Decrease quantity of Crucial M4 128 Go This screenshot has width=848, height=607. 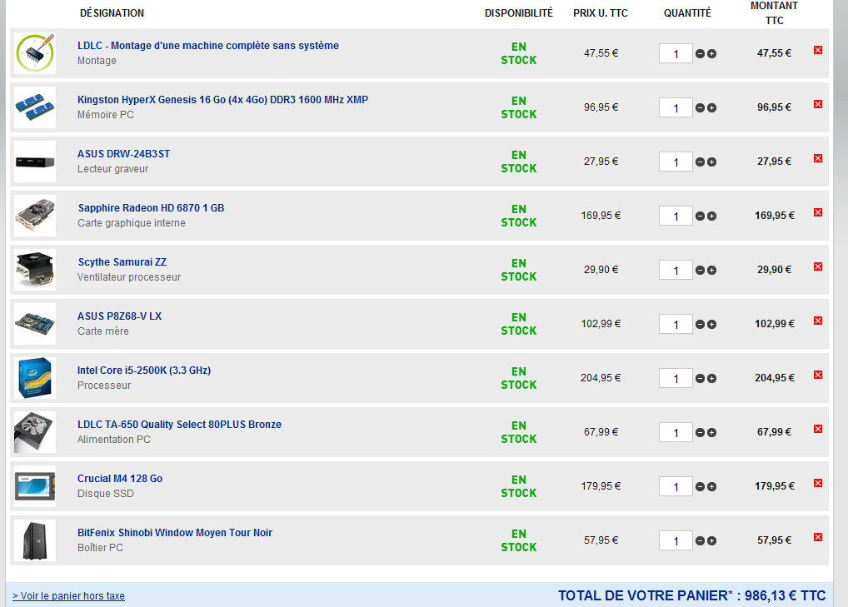(x=700, y=486)
